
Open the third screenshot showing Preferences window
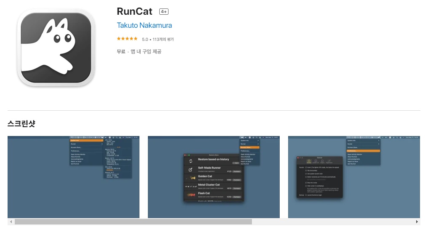click(x=354, y=177)
